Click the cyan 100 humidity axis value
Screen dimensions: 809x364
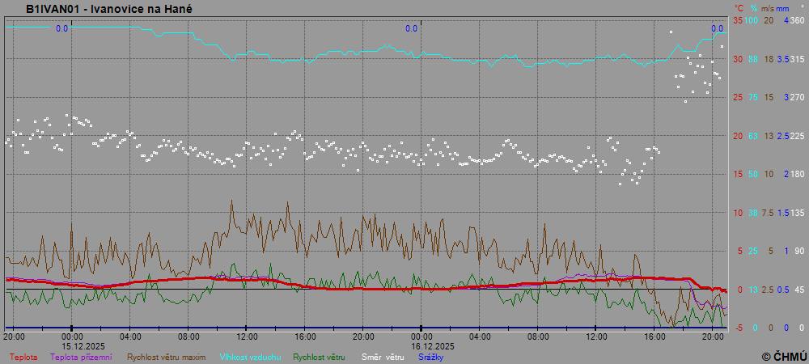[x=752, y=20]
